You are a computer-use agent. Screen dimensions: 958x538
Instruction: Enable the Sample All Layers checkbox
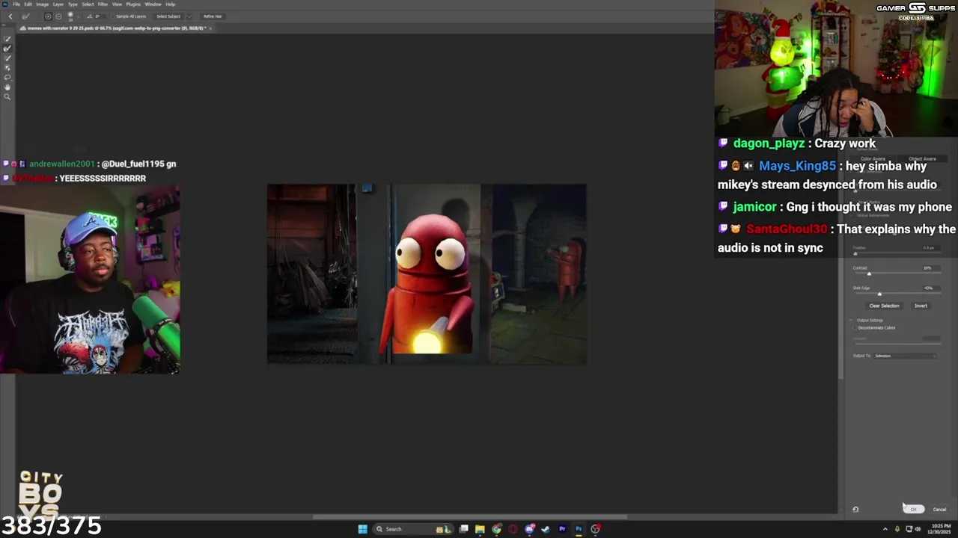[112, 16]
